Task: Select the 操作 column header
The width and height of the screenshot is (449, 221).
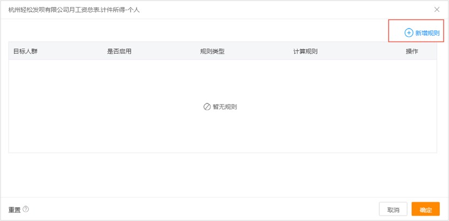Action: click(x=412, y=51)
